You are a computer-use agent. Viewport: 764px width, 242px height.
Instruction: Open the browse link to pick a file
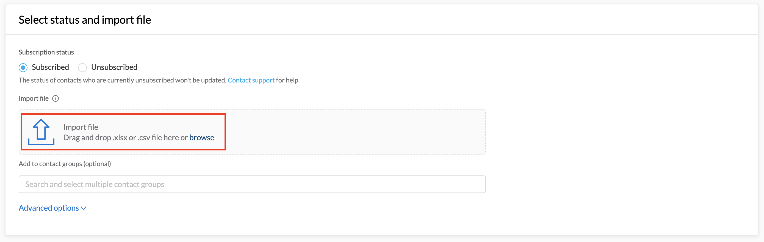tap(202, 137)
